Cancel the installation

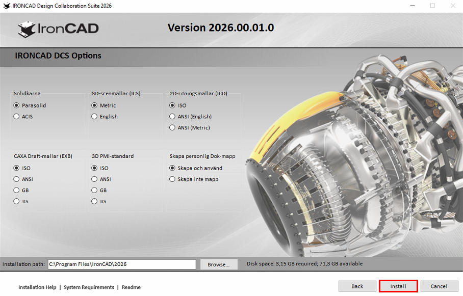(x=439, y=286)
